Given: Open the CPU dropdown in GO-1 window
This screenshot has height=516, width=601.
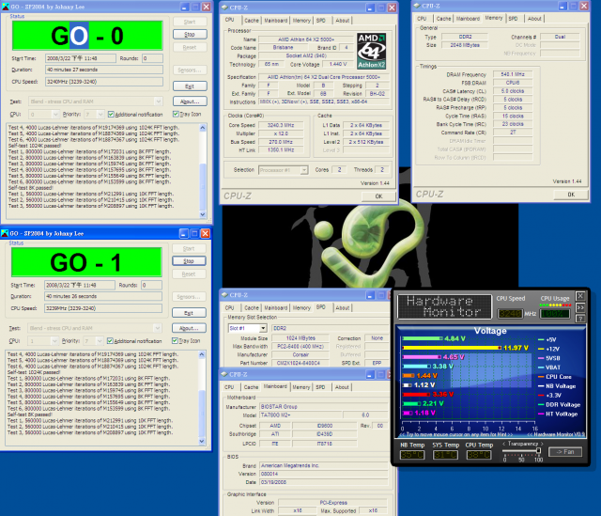Looking at the screenshot, I should click(54, 341).
